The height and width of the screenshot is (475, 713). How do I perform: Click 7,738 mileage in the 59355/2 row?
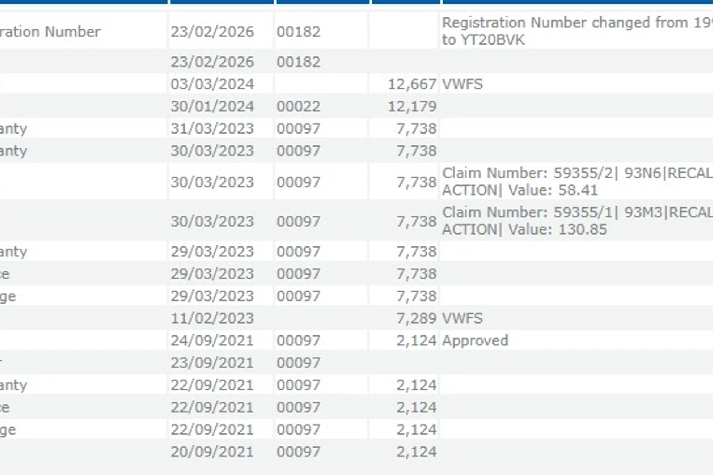(416, 182)
